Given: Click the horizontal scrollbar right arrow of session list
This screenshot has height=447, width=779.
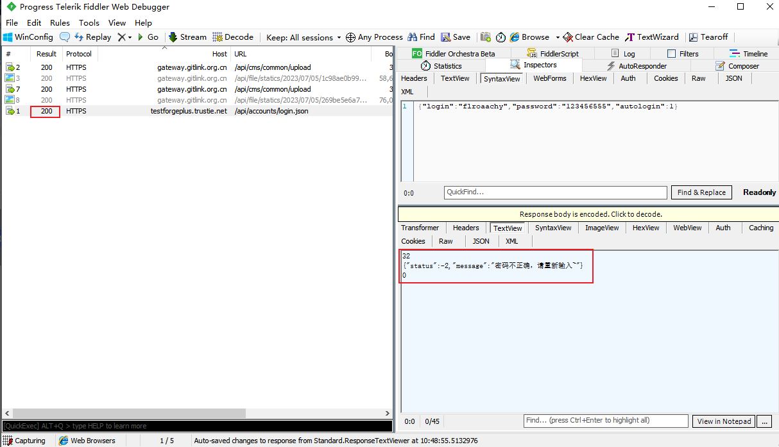Looking at the screenshot, I should click(x=388, y=414).
